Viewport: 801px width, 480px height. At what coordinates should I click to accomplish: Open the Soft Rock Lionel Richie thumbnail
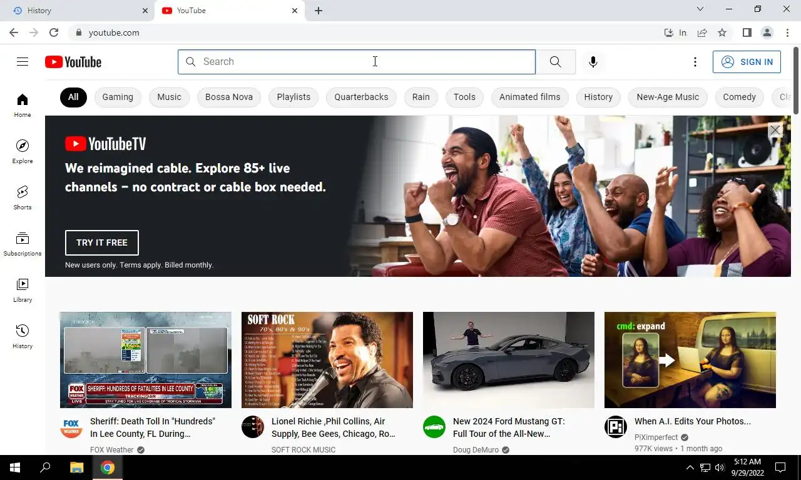coord(327,360)
